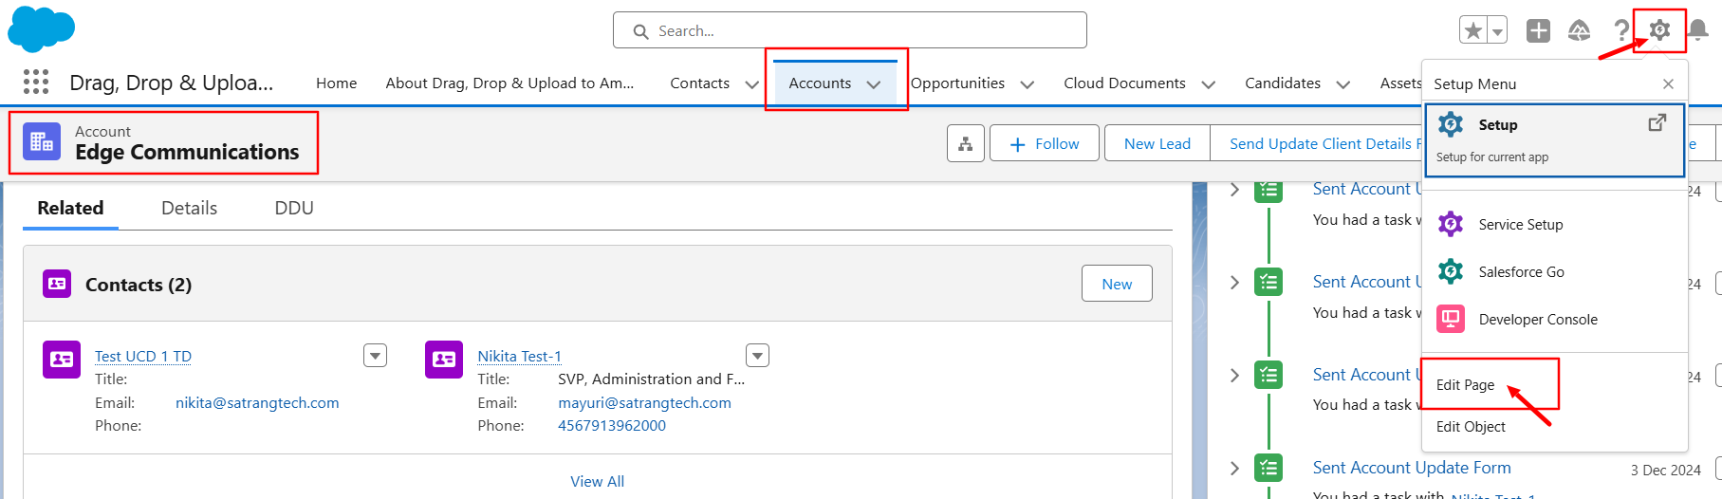Click the Account building icon
Viewport: 1722px width, 499px height.
pos(42,141)
